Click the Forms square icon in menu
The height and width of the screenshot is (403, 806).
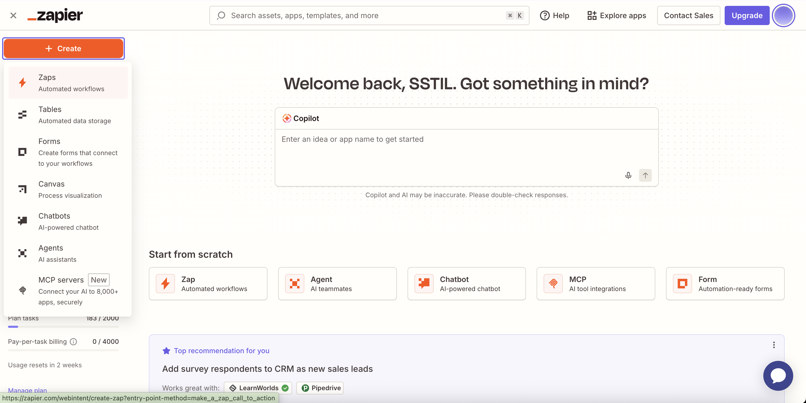(22, 152)
